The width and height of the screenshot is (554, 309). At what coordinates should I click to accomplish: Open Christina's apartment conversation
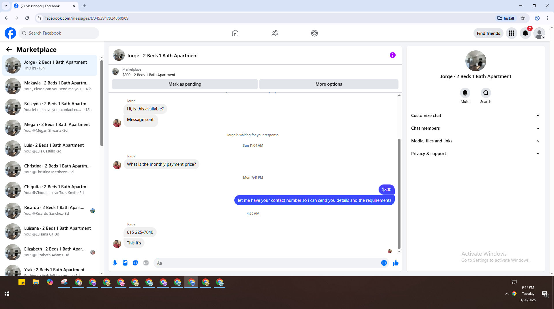point(50,169)
